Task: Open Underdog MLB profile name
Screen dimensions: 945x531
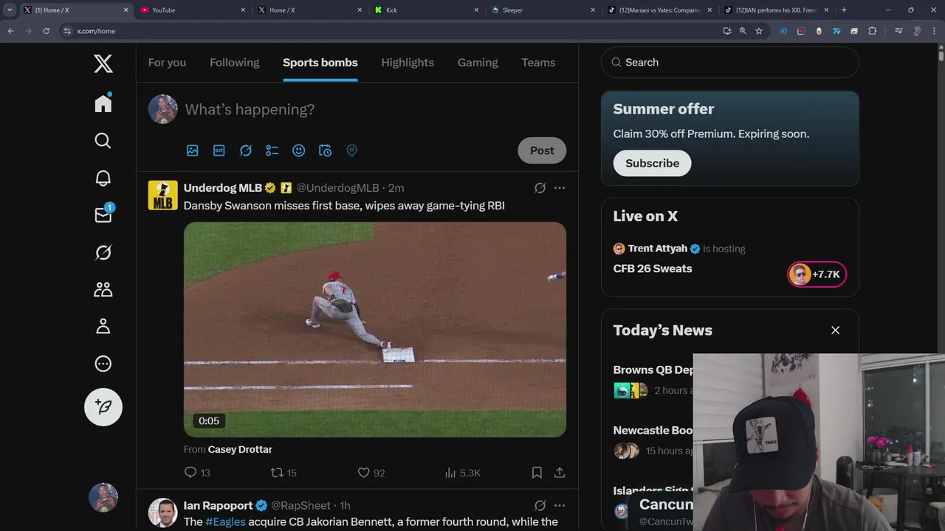Action: pyautogui.click(x=223, y=188)
